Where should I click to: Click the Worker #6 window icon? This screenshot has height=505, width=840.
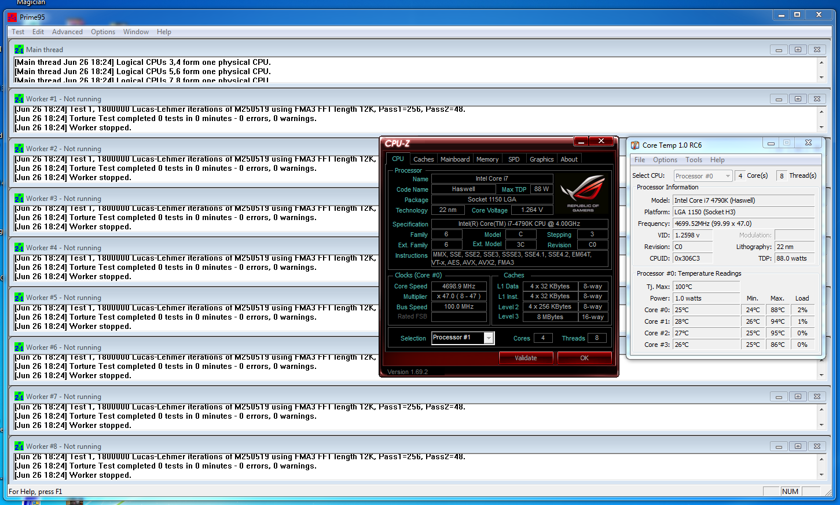coord(19,347)
